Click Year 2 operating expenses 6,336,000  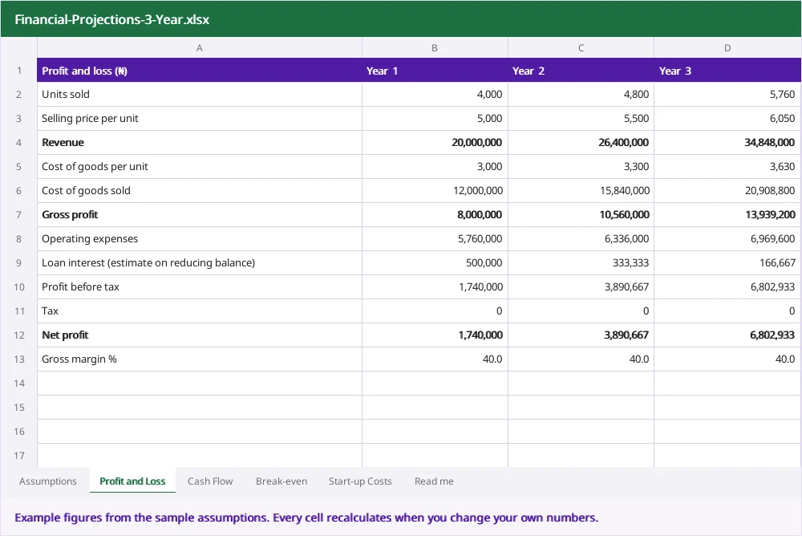(x=581, y=238)
